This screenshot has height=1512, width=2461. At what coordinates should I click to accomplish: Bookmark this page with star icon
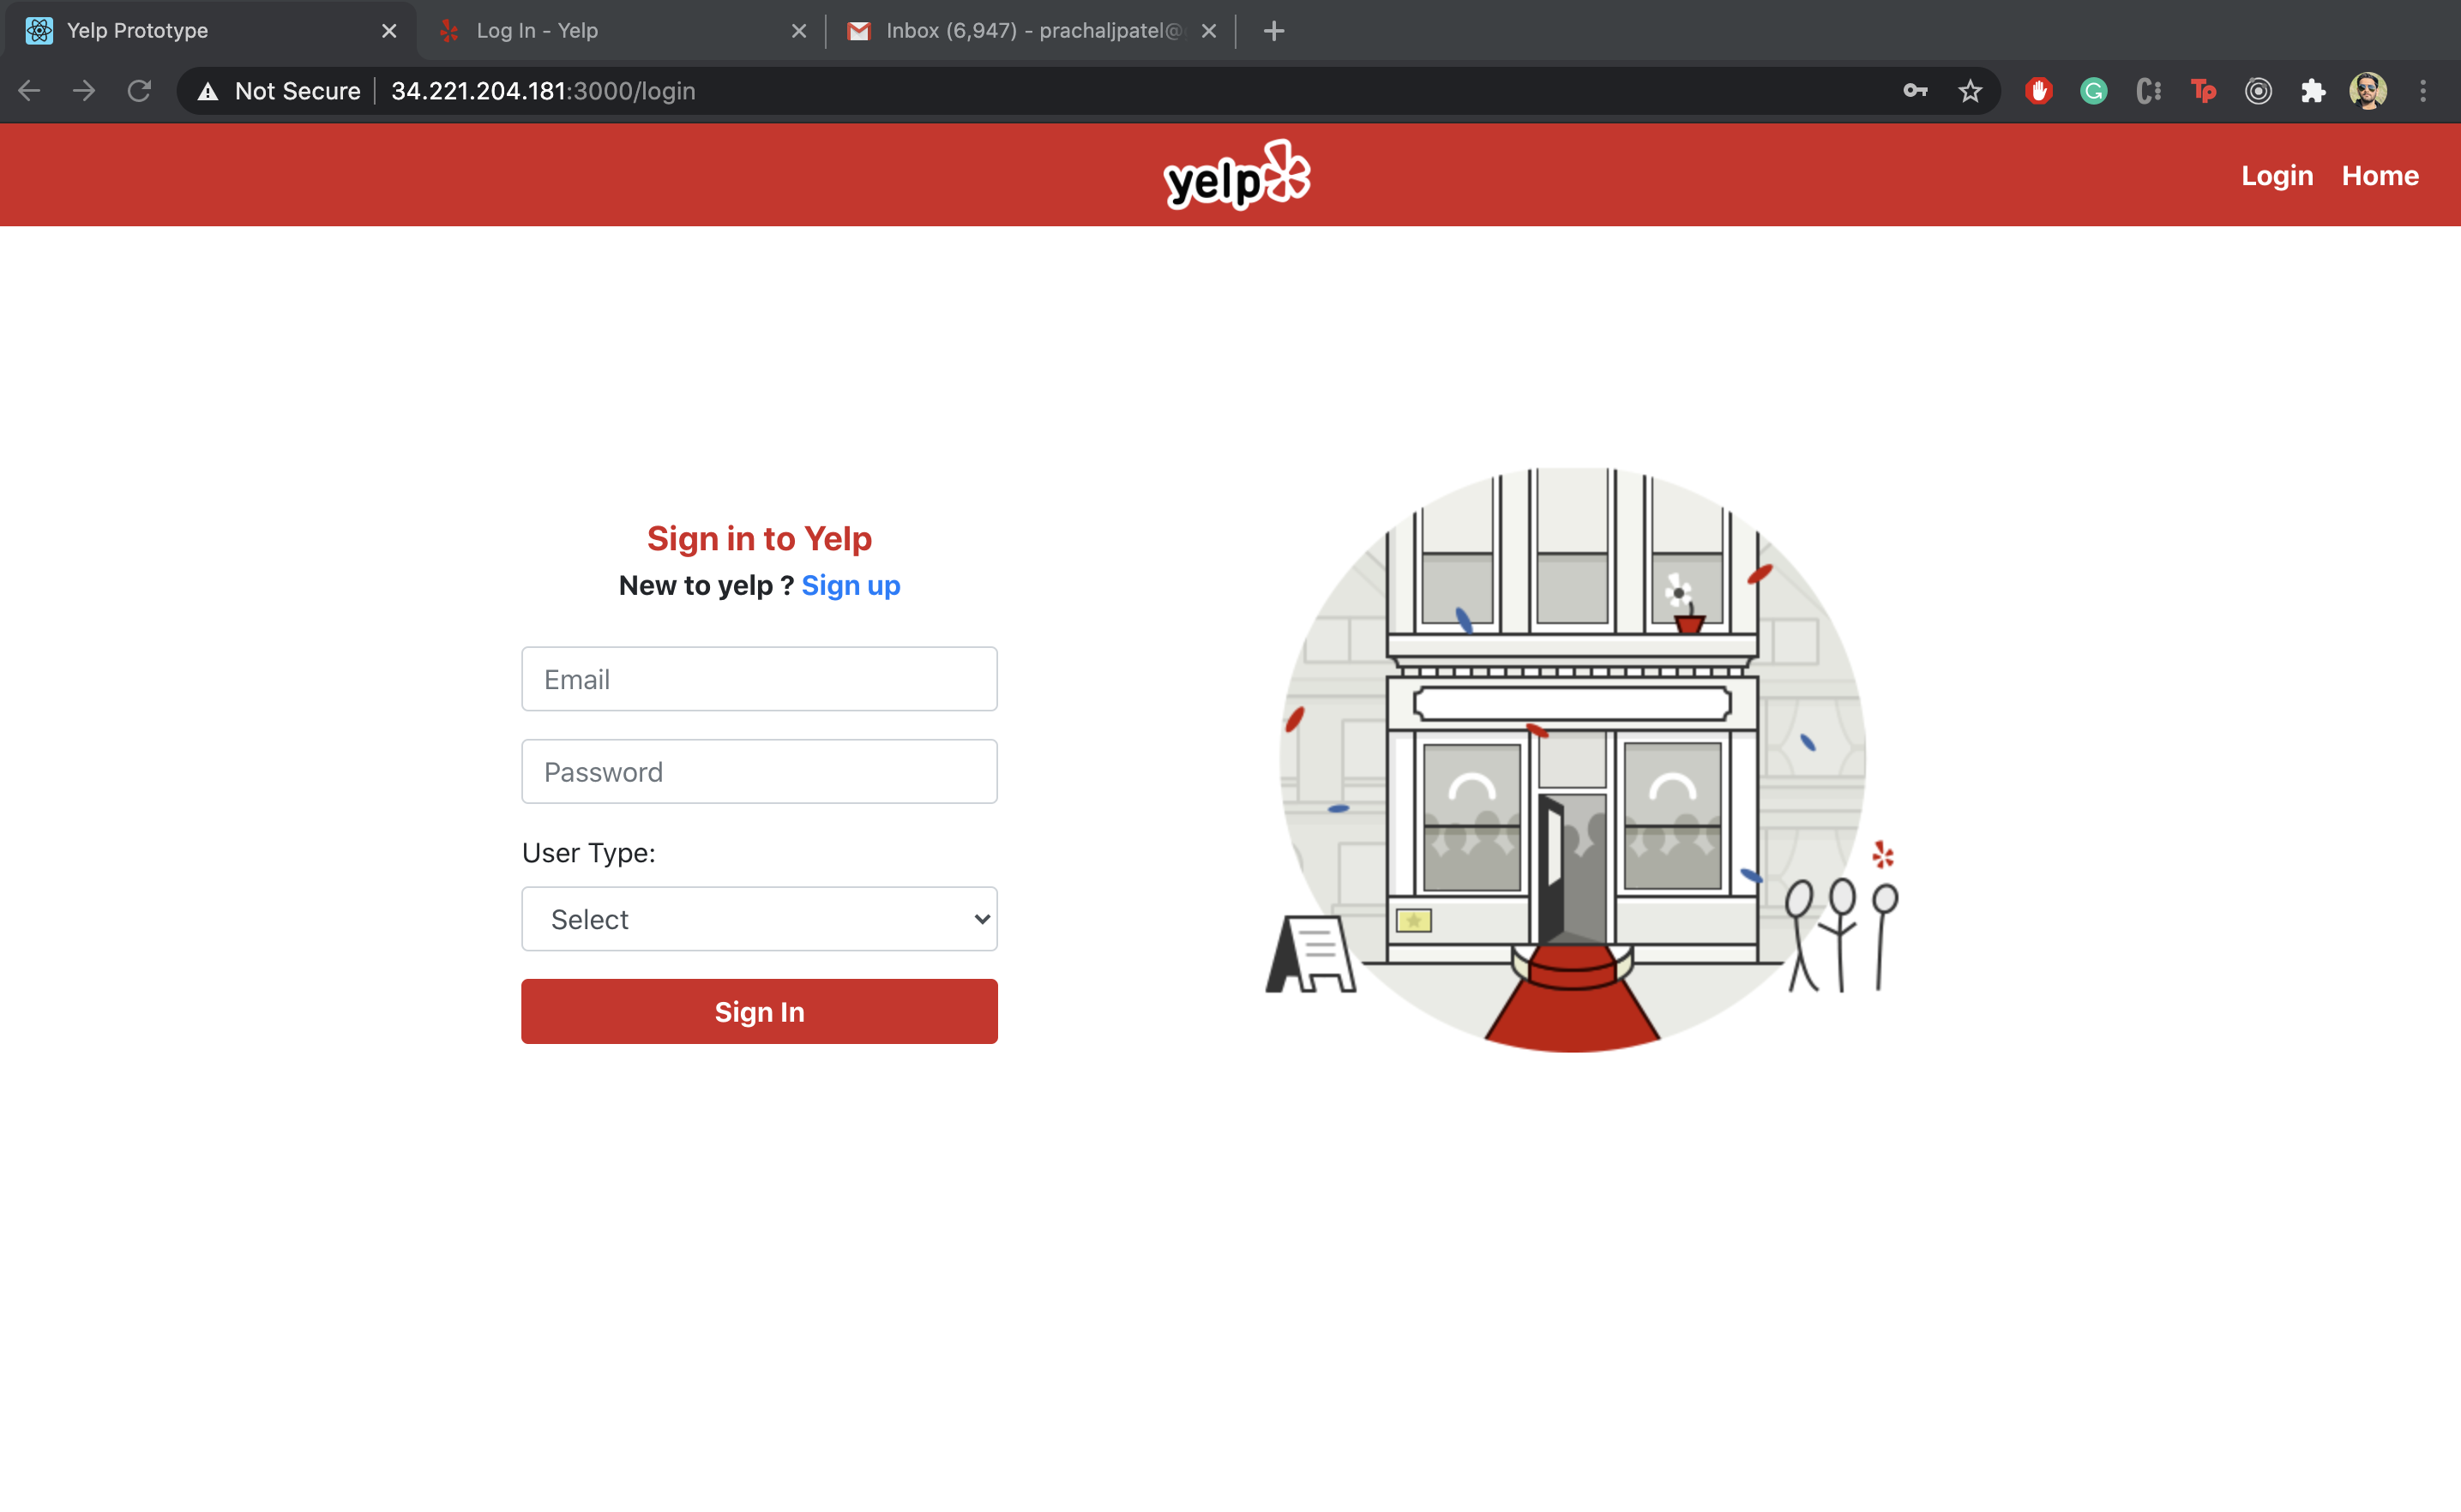tap(1970, 91)
